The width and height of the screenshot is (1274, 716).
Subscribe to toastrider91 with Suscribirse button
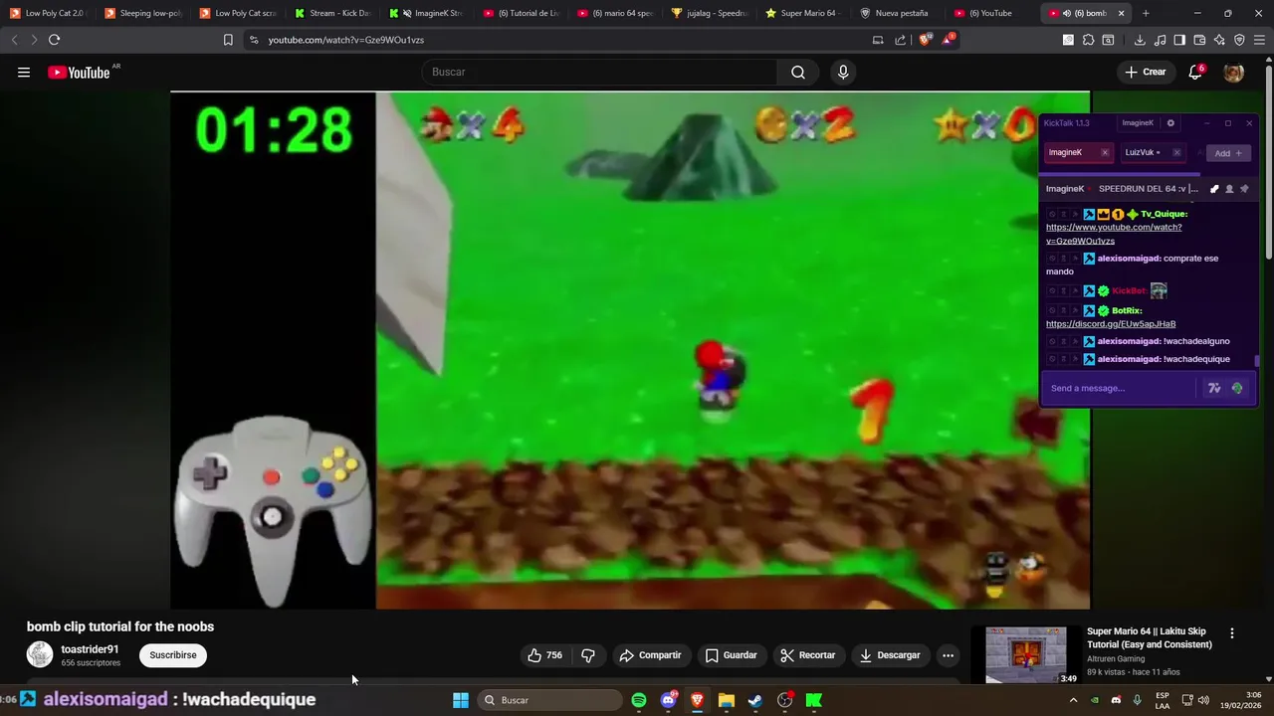[x=173, y=655]
